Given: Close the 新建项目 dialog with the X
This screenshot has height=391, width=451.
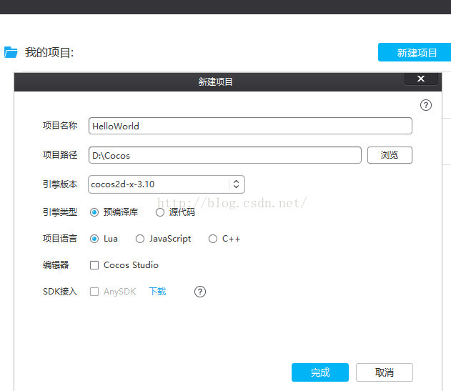Looking at the screenshot, I should pos(421,79).
